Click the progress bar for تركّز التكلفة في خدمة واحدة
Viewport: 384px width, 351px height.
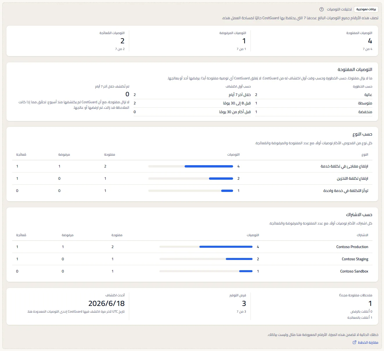(x=191, y=191)
